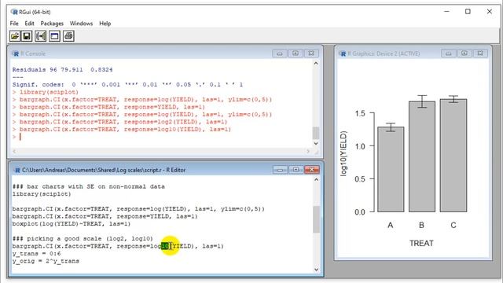
Task: Click 'boxplot(log(YIELD)~TREAT, las=1)' editor line
Action: (x=72, y=224)
